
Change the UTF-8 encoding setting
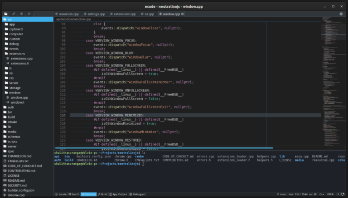pos(330,194)
